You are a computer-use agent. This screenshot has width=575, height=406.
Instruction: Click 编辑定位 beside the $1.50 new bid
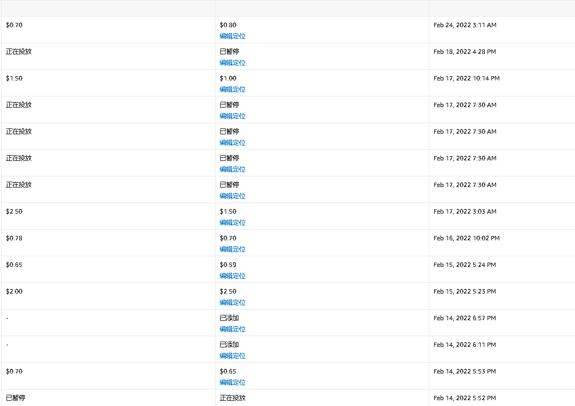click(232, 222)
